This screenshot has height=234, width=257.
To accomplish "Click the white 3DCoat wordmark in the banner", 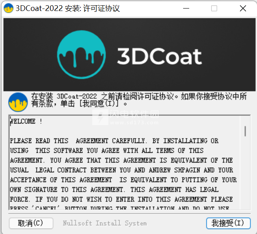I will (x=159, y=56).
